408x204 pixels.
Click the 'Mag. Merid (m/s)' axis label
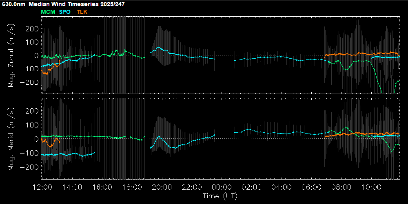click(11, 139)
